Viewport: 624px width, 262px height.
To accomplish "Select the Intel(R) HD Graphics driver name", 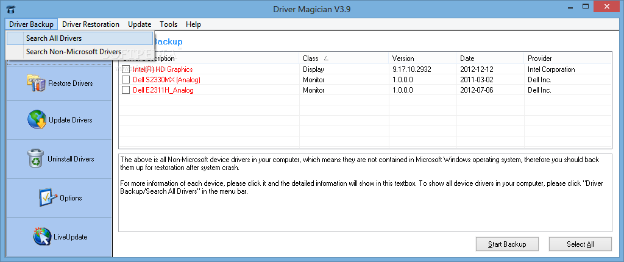I will pos(163,69).
